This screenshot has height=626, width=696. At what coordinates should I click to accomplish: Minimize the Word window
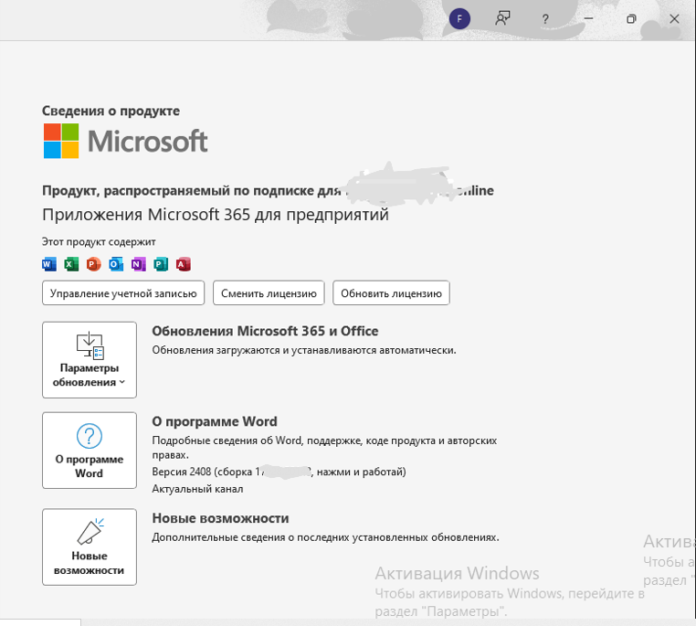[x=589, y=18]
